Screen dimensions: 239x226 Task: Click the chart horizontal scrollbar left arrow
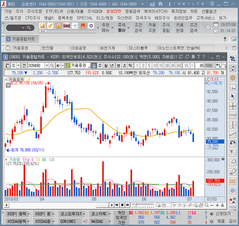(6, 205)
